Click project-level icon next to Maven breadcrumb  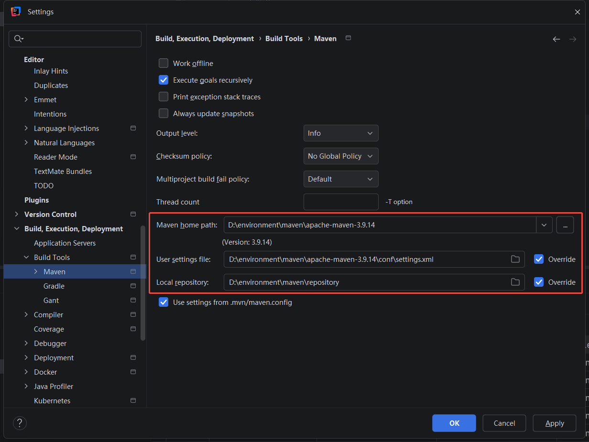(348, 38)
